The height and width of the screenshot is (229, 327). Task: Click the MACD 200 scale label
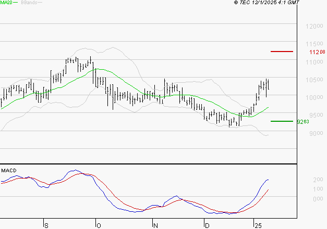coord(318,180)
